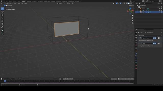Open the Global transform orientation dropdown
This screenshot has width=163, height=91.
tap(60, 3)
